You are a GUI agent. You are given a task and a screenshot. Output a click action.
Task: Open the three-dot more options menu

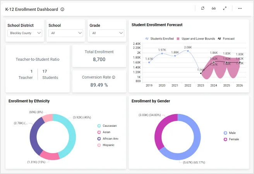240,9
